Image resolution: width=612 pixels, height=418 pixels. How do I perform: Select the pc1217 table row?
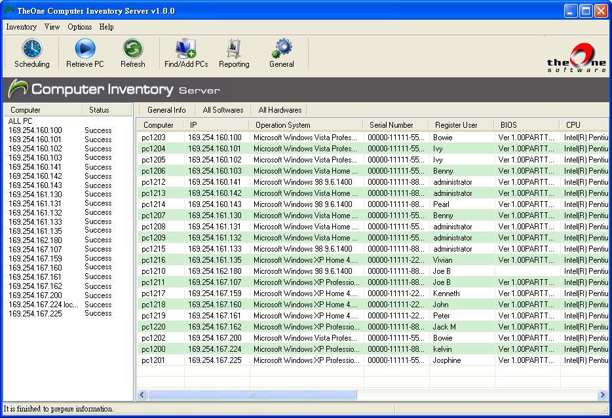pos(374,293)
